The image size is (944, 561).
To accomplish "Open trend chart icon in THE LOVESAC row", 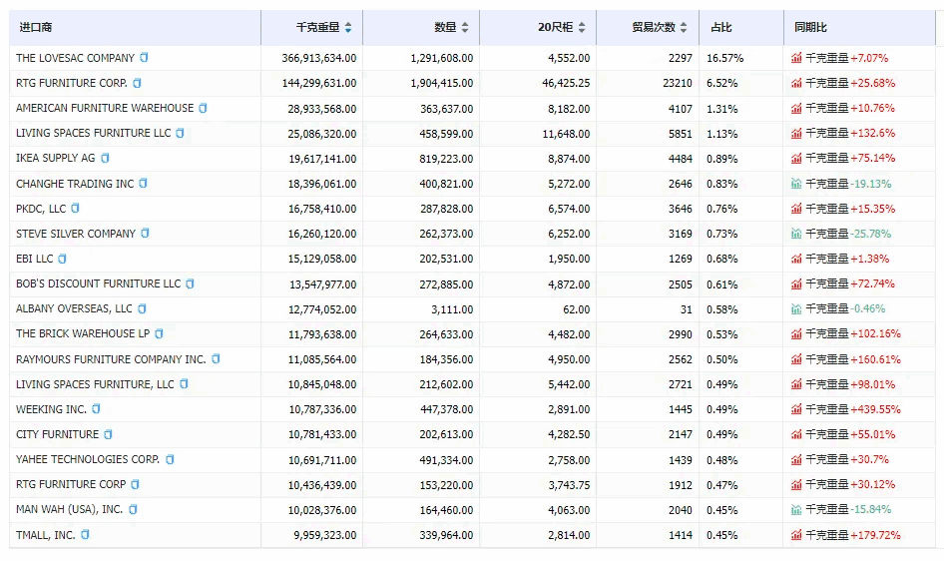I will 796,58.
